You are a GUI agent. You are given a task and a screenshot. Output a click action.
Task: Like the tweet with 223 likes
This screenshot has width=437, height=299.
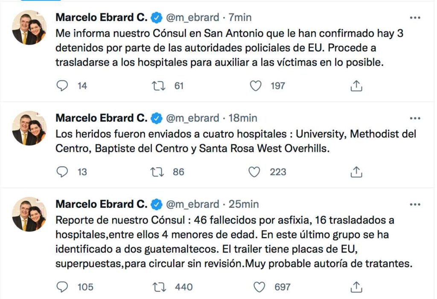tap(254, 172)
